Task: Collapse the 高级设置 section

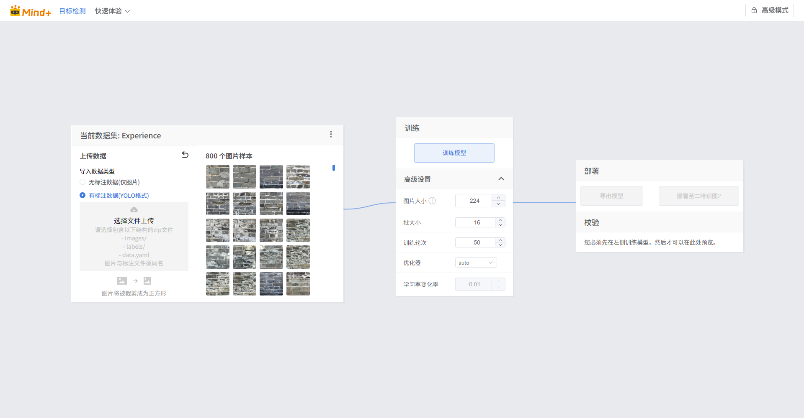Action: click(x=501, y=179)
